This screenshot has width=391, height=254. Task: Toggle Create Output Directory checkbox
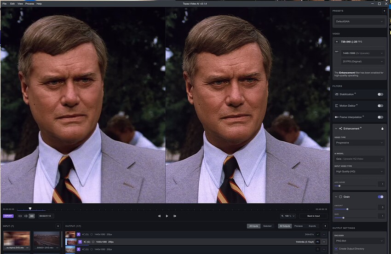pyautogui.click(x=336, y=249)
